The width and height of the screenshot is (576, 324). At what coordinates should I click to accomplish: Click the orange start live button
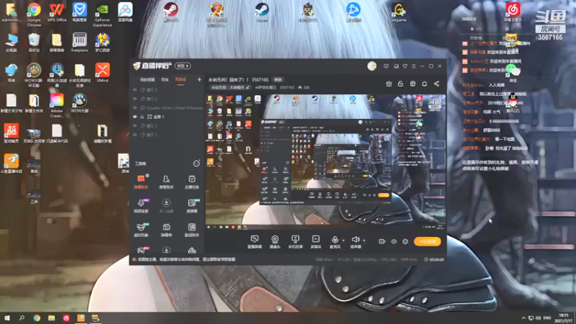(427, 241)
